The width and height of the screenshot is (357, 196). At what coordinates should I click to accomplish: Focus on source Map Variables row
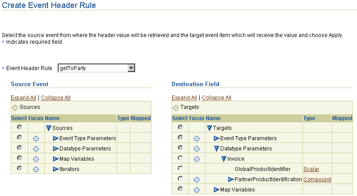tap(36, 159)
